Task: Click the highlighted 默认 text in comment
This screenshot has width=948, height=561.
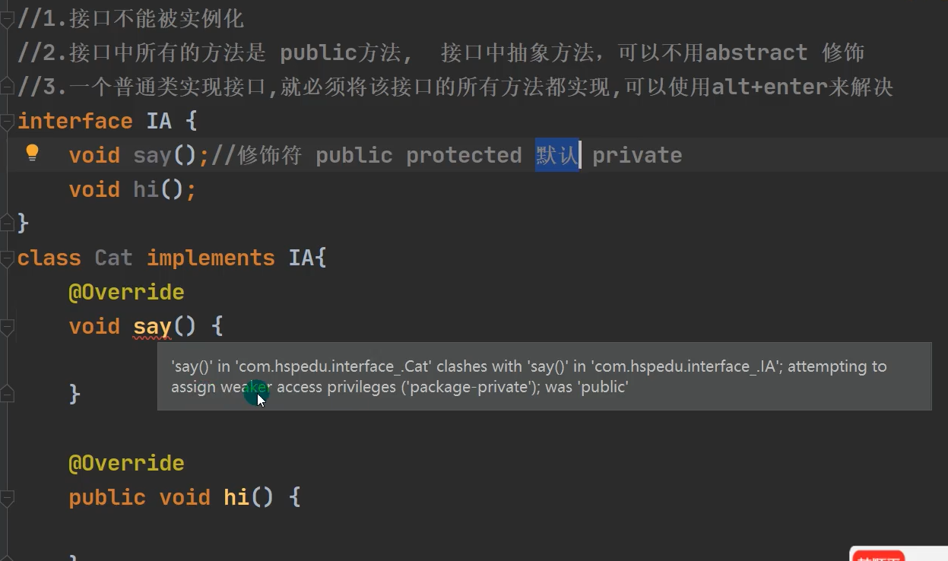Action: (557, 155)
